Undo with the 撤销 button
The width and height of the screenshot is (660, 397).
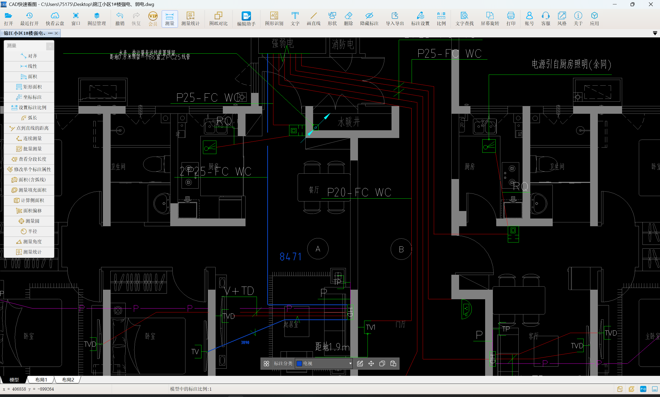[120, 19]
